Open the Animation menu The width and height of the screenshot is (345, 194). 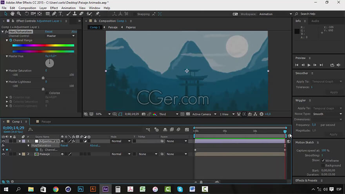pyautogui.click(x=69, y=8)
